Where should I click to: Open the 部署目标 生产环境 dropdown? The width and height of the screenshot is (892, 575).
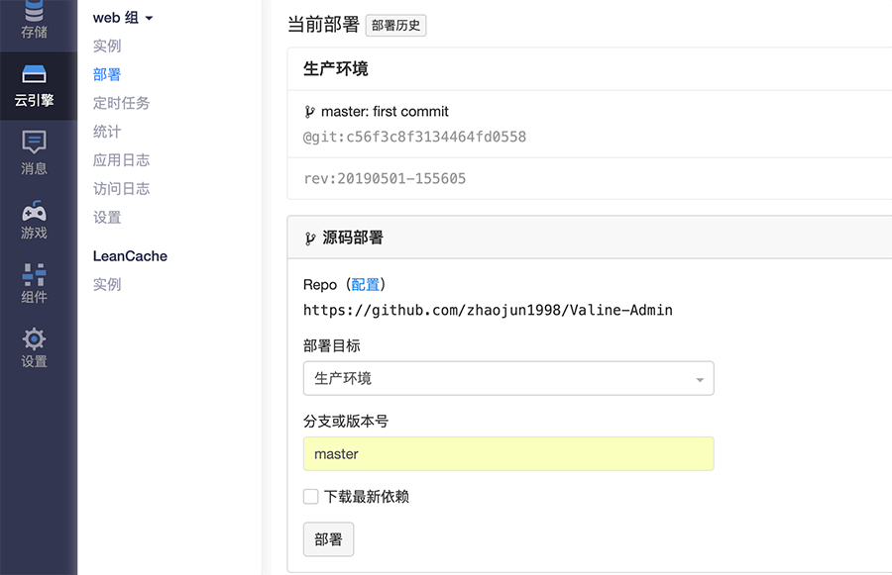(508, 378)
